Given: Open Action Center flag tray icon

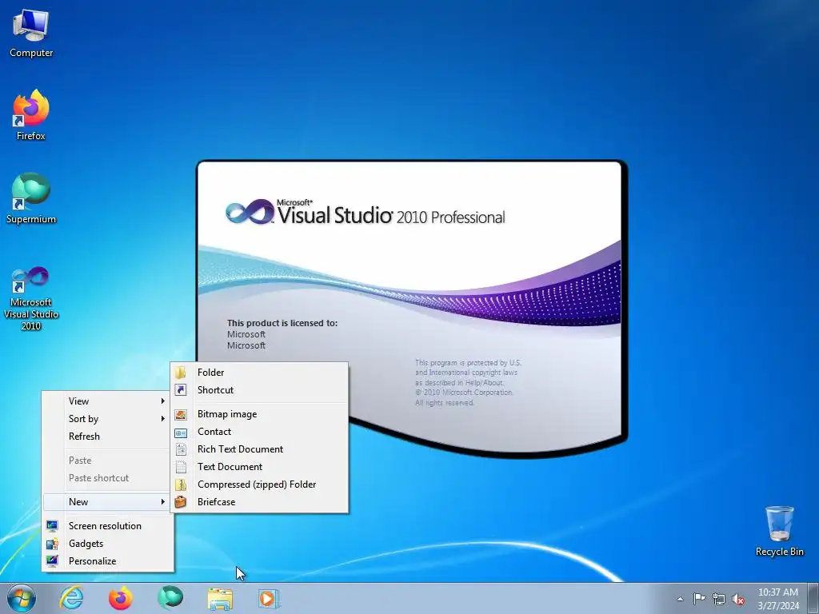Looking at the screenshot, I should [699, 599].
